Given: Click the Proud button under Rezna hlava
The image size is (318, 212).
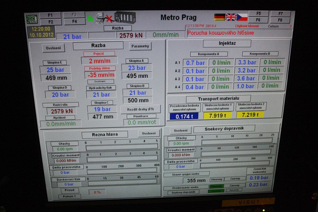Looking at the screenshot, I should point(69,190).
